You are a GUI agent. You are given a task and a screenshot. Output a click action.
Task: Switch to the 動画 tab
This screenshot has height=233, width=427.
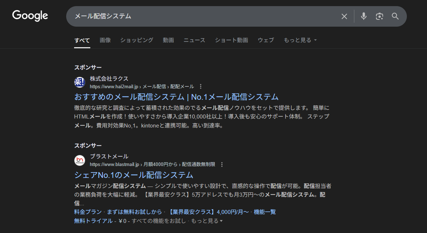[168, 40]
